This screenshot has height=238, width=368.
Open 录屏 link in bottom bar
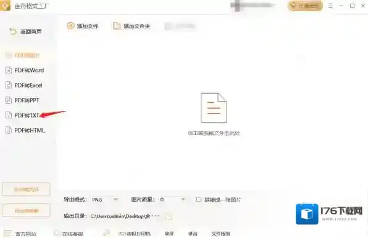pyautogui.click(x=169, y=234)
